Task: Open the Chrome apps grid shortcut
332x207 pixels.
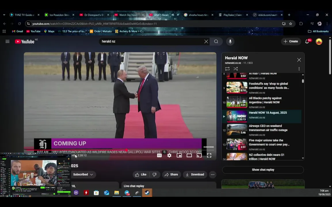Action: [4, 31]
